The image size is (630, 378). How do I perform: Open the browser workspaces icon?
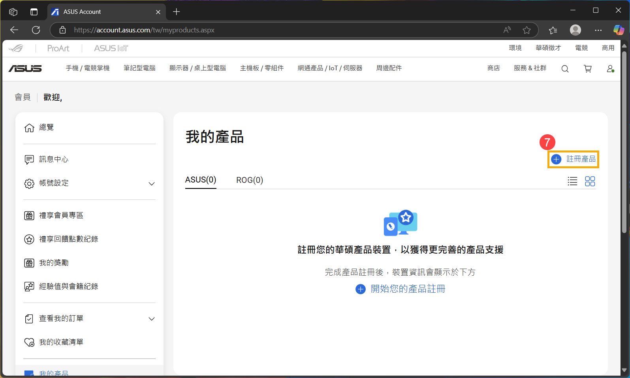click(x=13, y=12)
